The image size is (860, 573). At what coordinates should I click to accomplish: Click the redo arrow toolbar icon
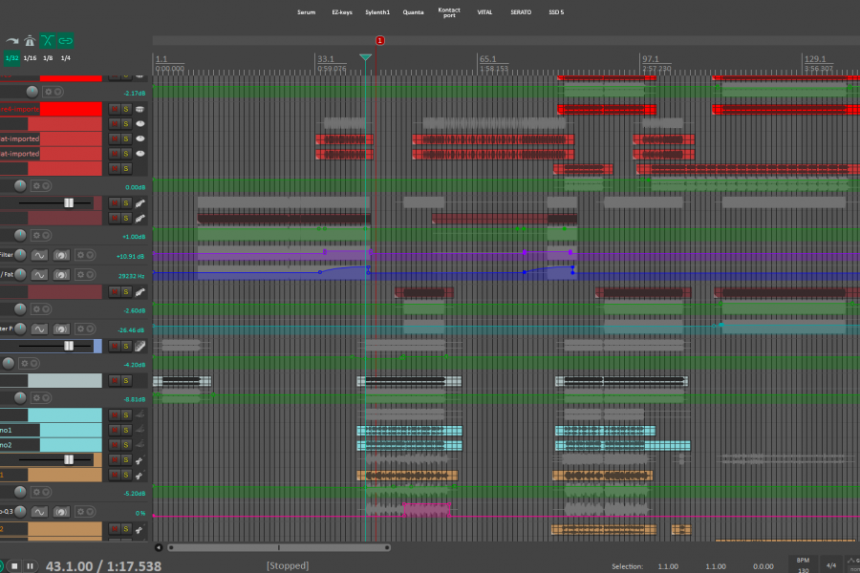[x=12, y=40]
